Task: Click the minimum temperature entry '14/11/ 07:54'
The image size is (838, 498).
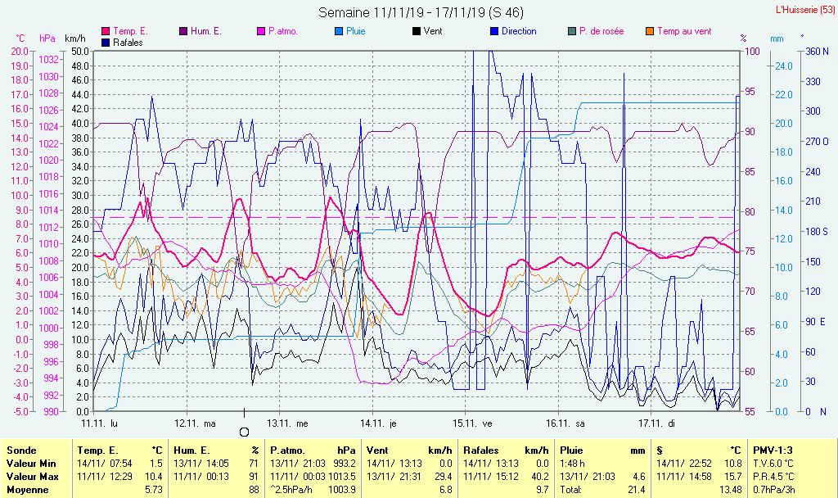Action: [105, 464]
